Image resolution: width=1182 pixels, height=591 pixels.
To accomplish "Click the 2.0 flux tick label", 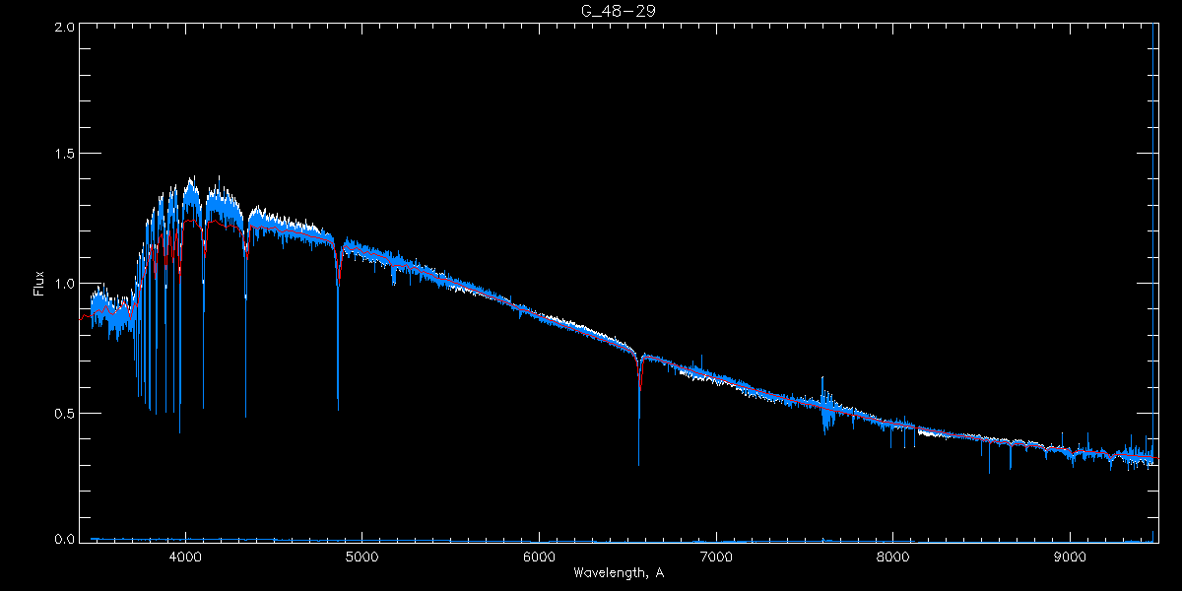I will pyautogui.click(x=64, y=28).
